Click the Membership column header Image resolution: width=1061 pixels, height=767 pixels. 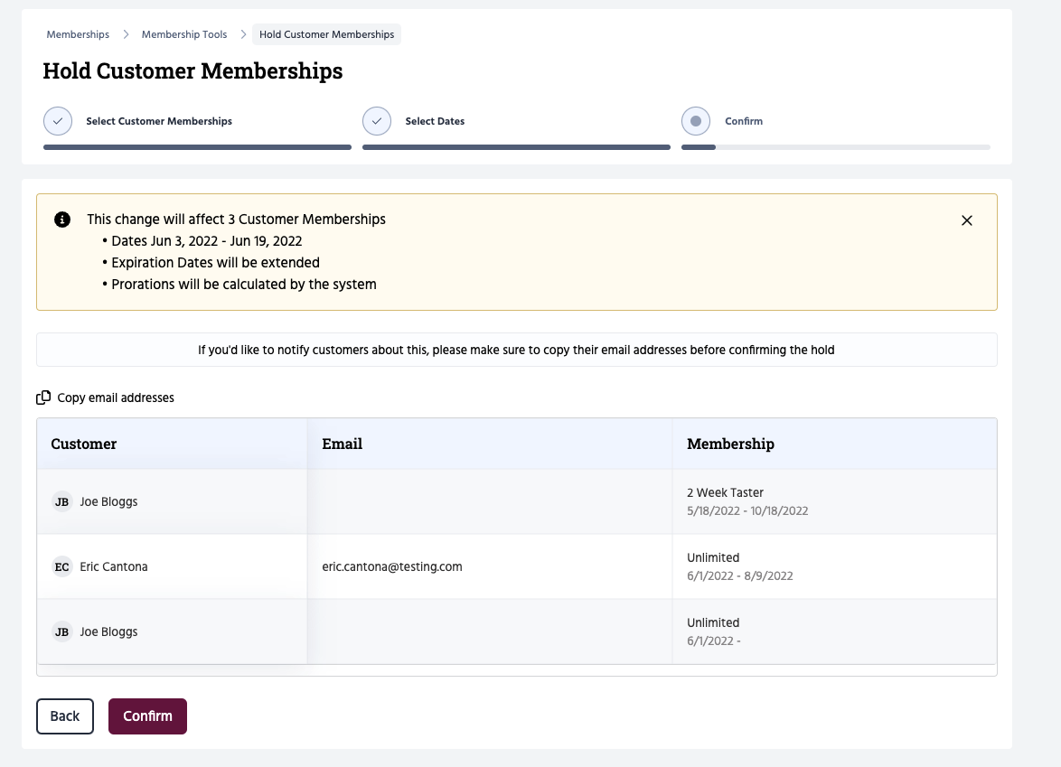(x=730, y=444)
